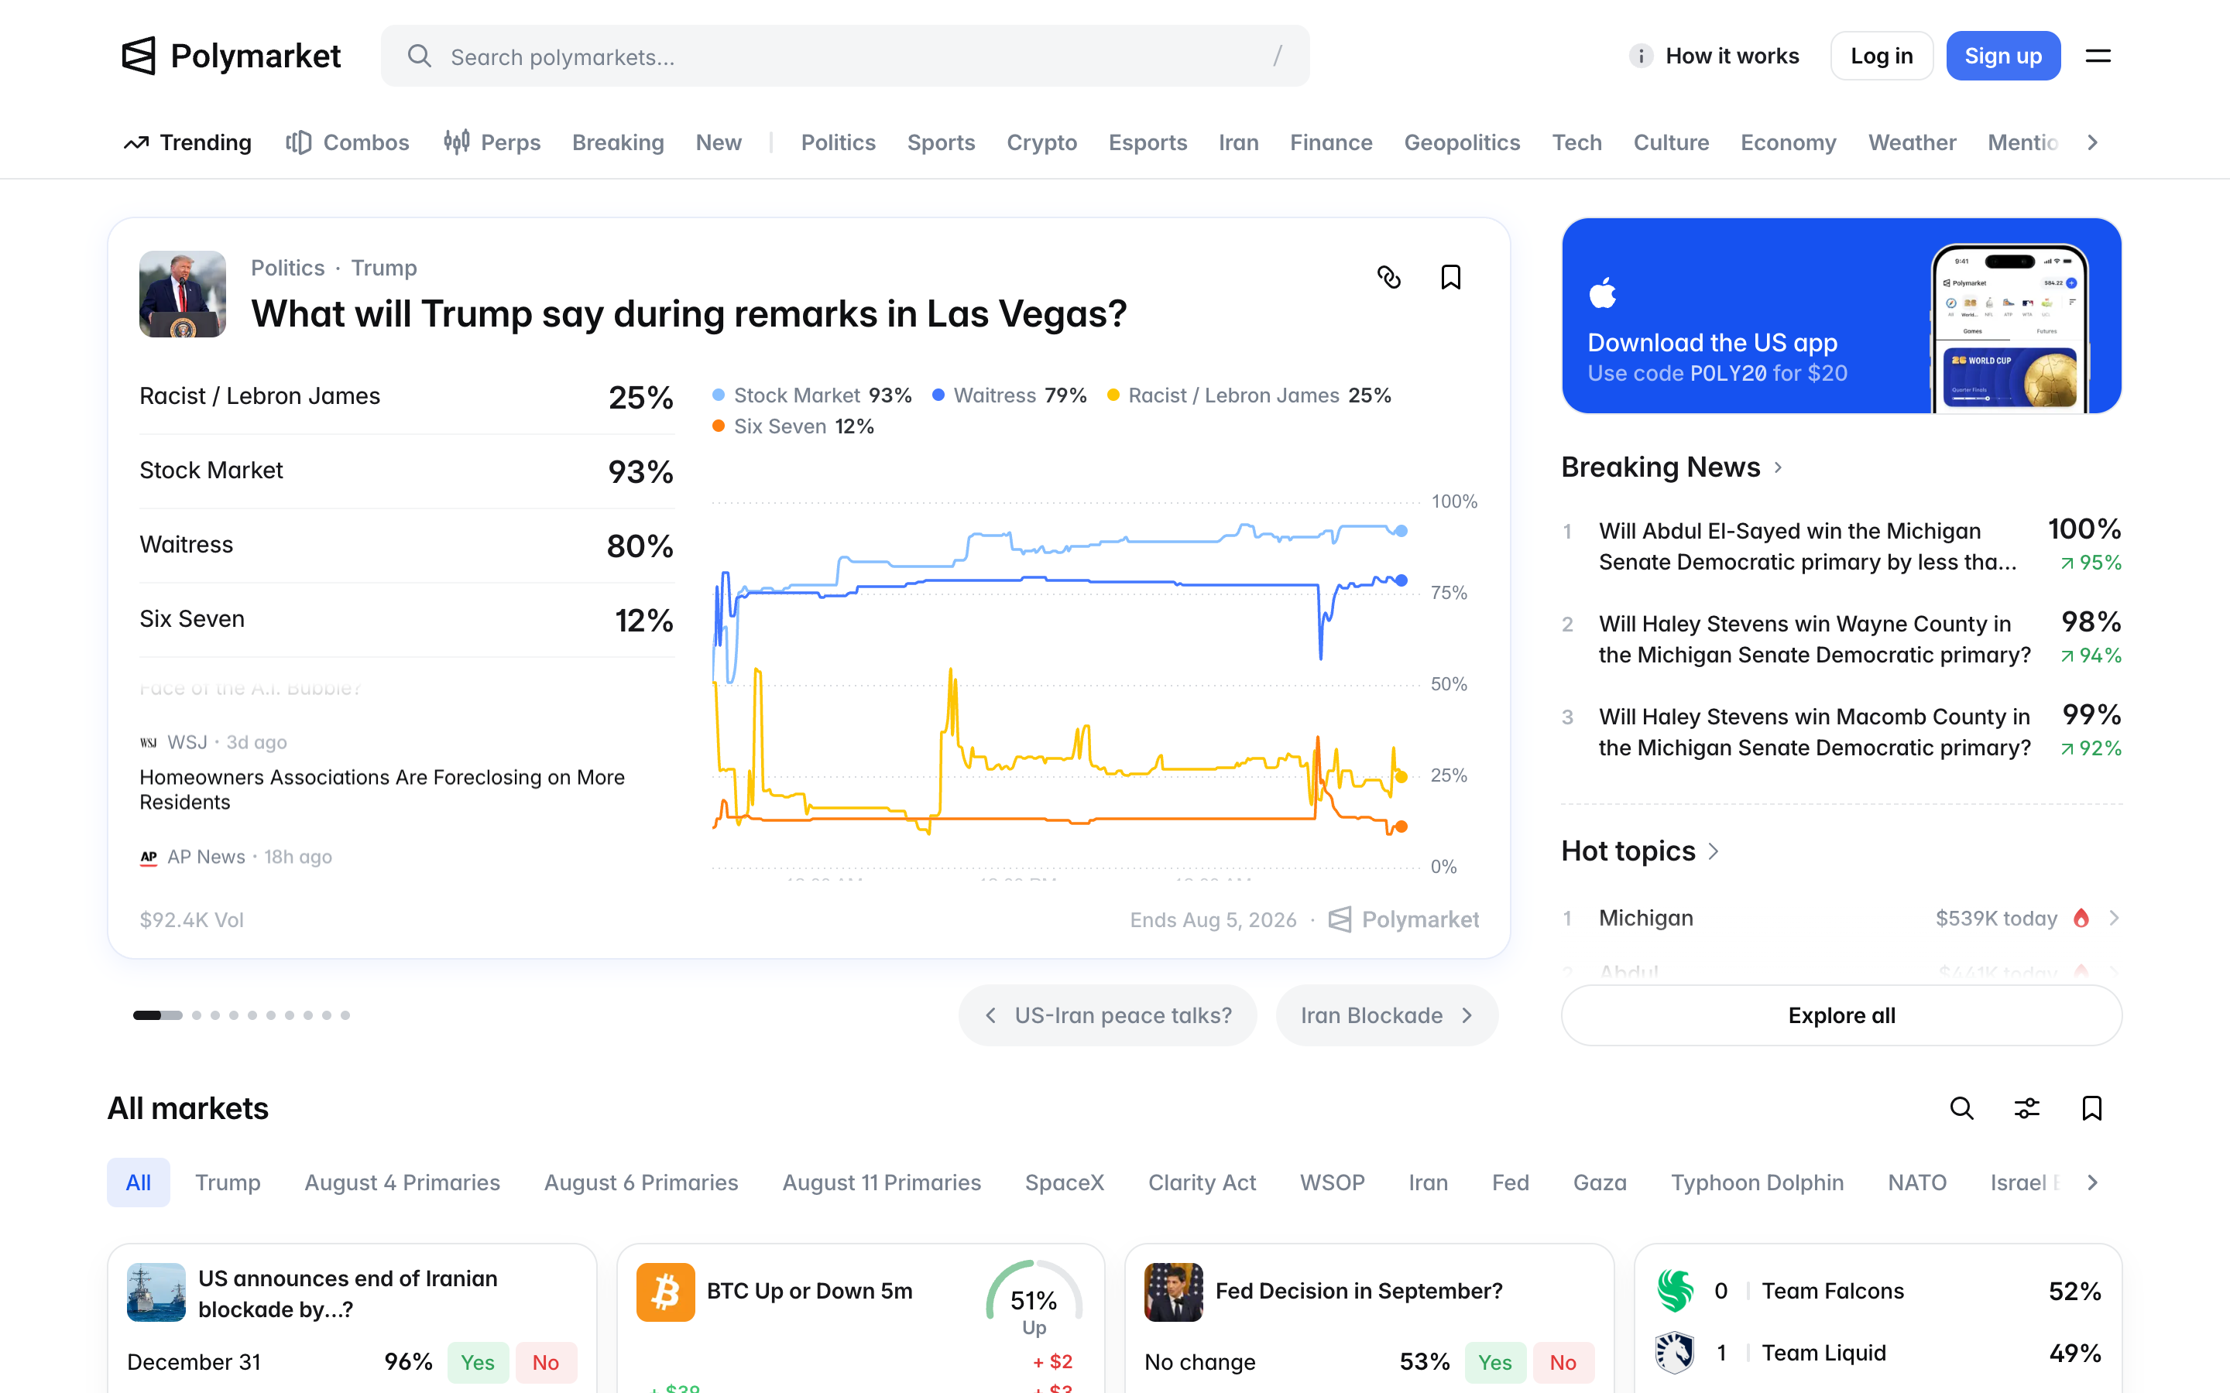
Task: Copy link icon on Trump market card
Action: pos(1388,277)
